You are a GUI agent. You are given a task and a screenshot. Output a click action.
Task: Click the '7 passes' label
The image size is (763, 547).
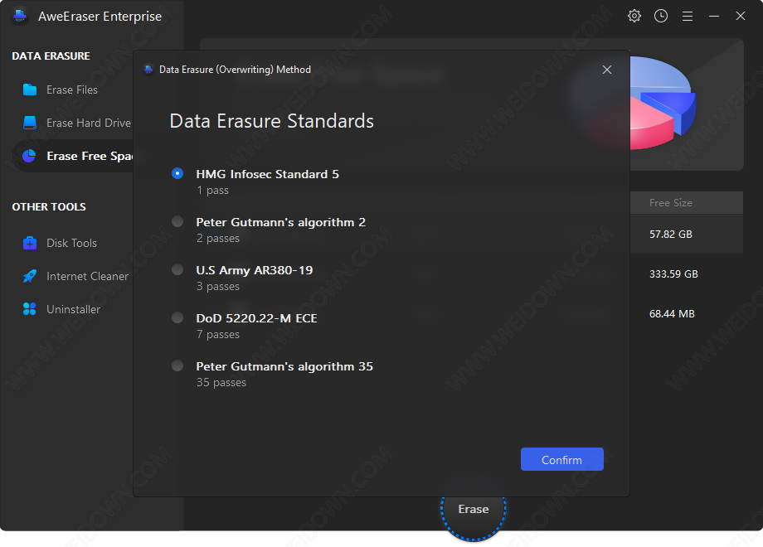(x=218, y=335)
